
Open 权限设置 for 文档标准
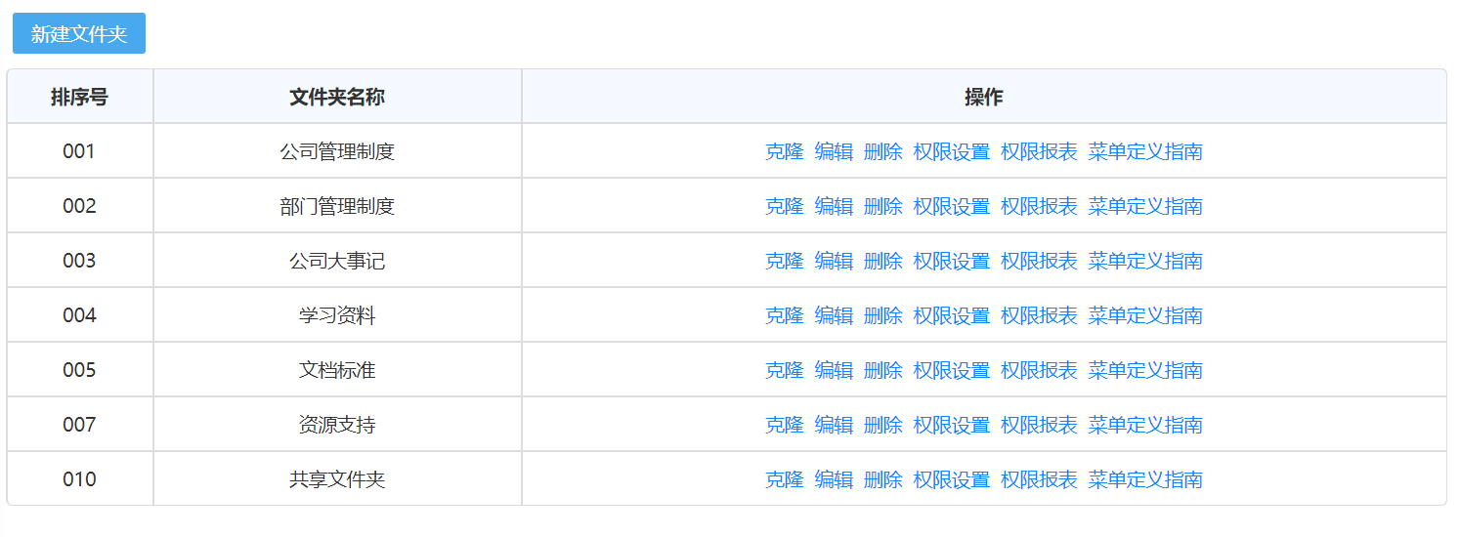(952, 370)
